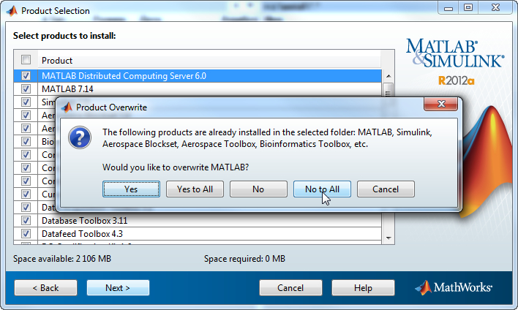
Task: Minimize the Product Selection window
Action: 448,8
